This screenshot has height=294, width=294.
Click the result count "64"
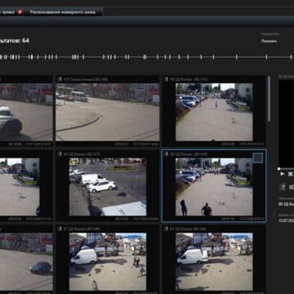click(x=25, y=41)
